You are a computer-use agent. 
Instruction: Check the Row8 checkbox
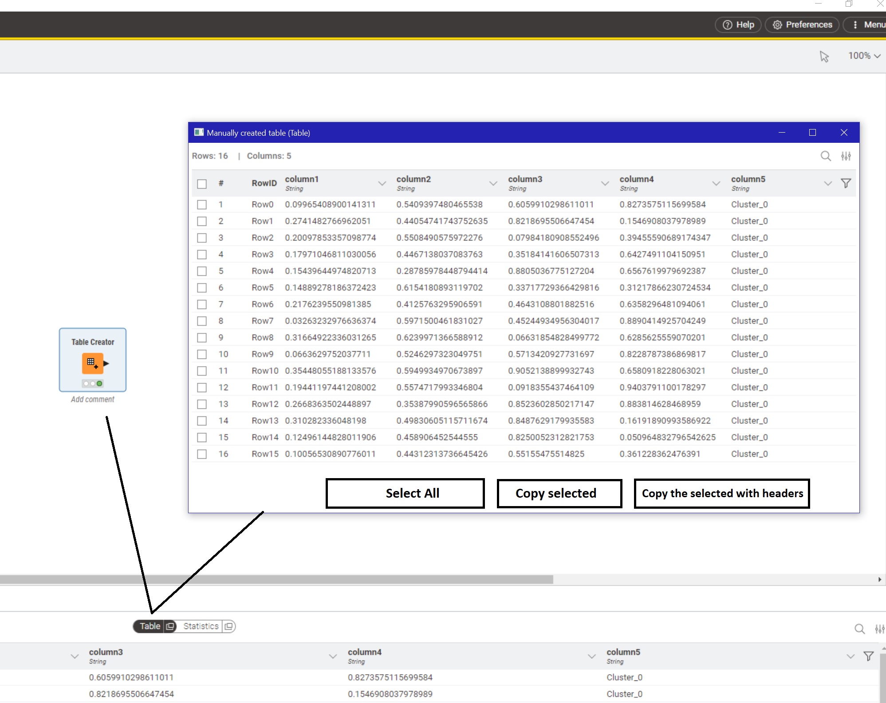pyautogui.click(x=202, y=338)
